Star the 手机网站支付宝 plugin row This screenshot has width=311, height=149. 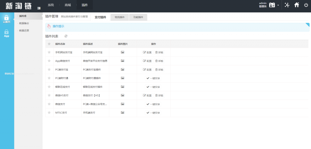[49, 52]
